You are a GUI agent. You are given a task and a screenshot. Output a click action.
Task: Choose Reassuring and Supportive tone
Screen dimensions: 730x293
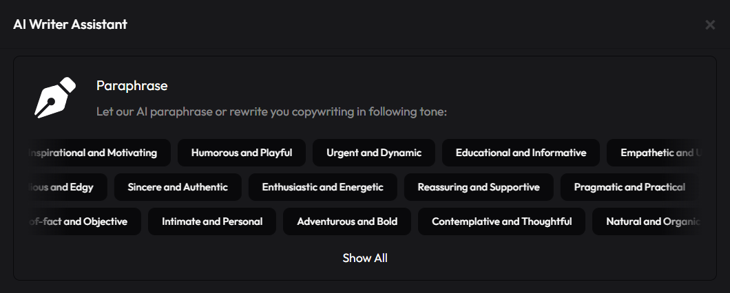pyautogui.click(x=479, y=187)
